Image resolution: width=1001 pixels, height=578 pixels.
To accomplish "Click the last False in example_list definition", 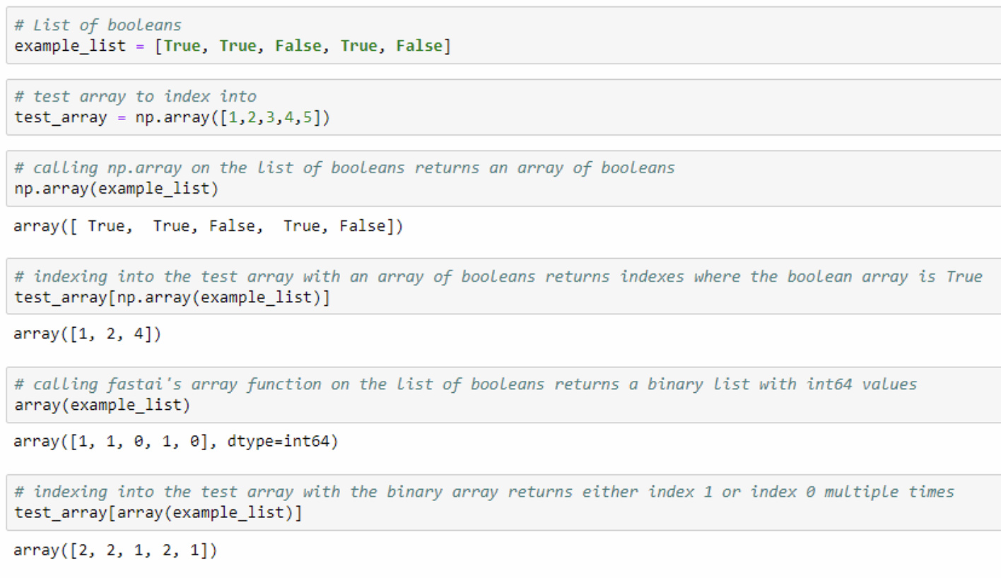I will tap(419, 47).
